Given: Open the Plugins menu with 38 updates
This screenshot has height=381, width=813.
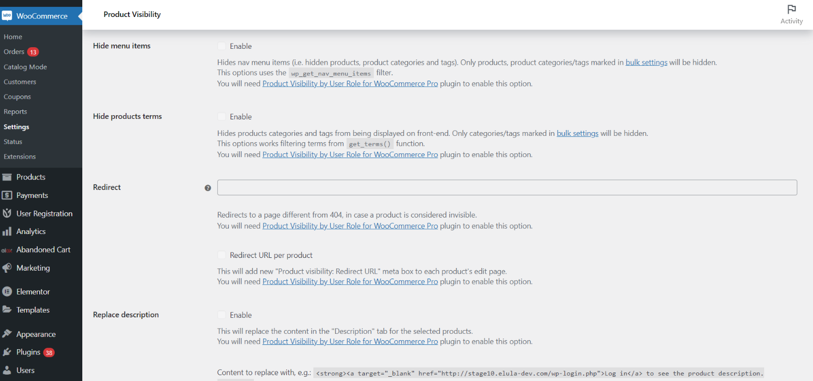Looking at the screenshot, I should coord(28,352).
